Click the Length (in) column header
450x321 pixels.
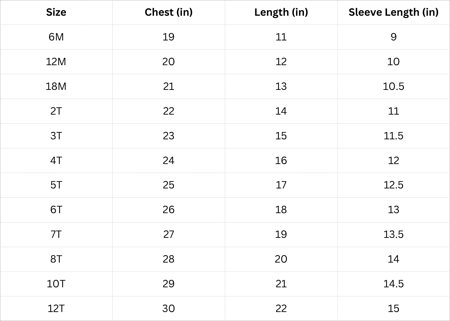pos(281,12)
